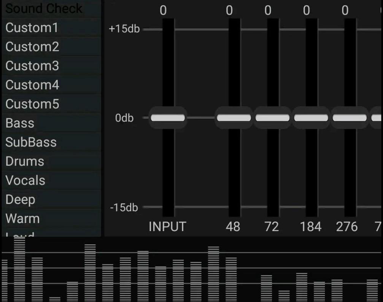The image size is (383, 302).
Task: Apply the Drums equalizer preset
Action: (x=42, y=161)
